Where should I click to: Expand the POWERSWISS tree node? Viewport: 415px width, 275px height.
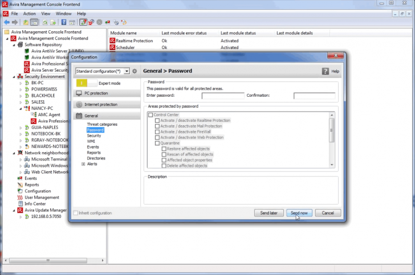coord(21,89)
